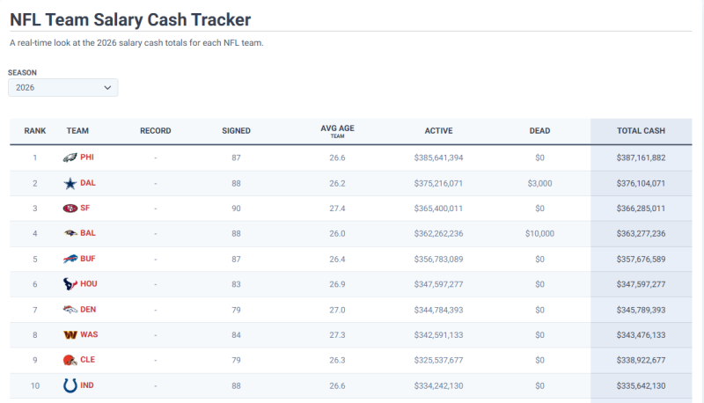Select HOU signed count 83

[x=236, y=284]
